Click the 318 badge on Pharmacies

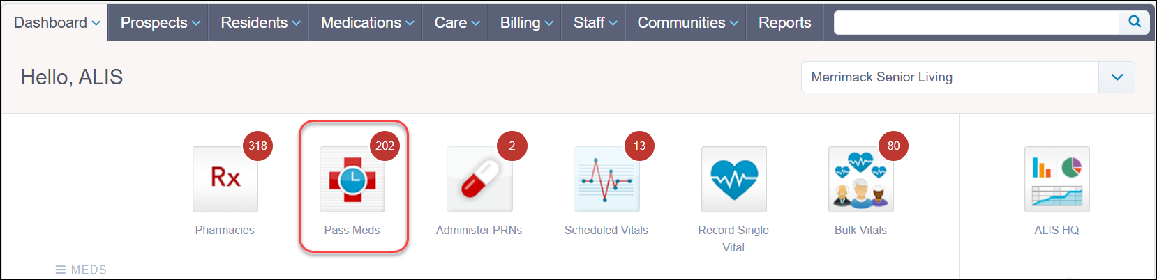(257, 146)
